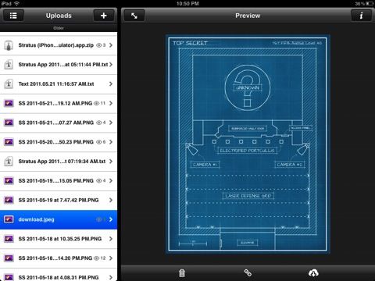Viewport: 375px width, 281px height.
Task: Click view count eye on Stratus app.zip
Action: tap(99, 45)
